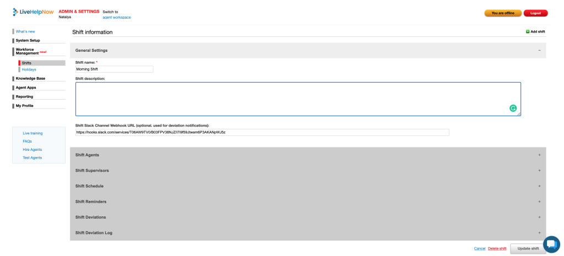Screen dimensions: 564x256
Task: Click the green Add shift plus icon
Action: (x=528, y=32)
